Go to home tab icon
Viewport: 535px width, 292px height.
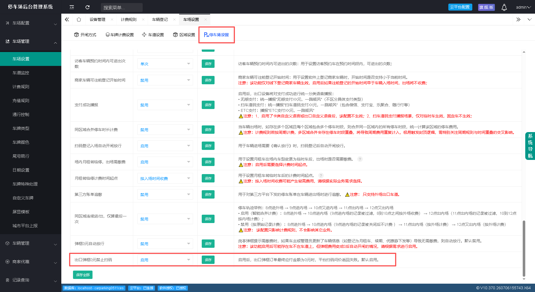[x=79, y=19]
